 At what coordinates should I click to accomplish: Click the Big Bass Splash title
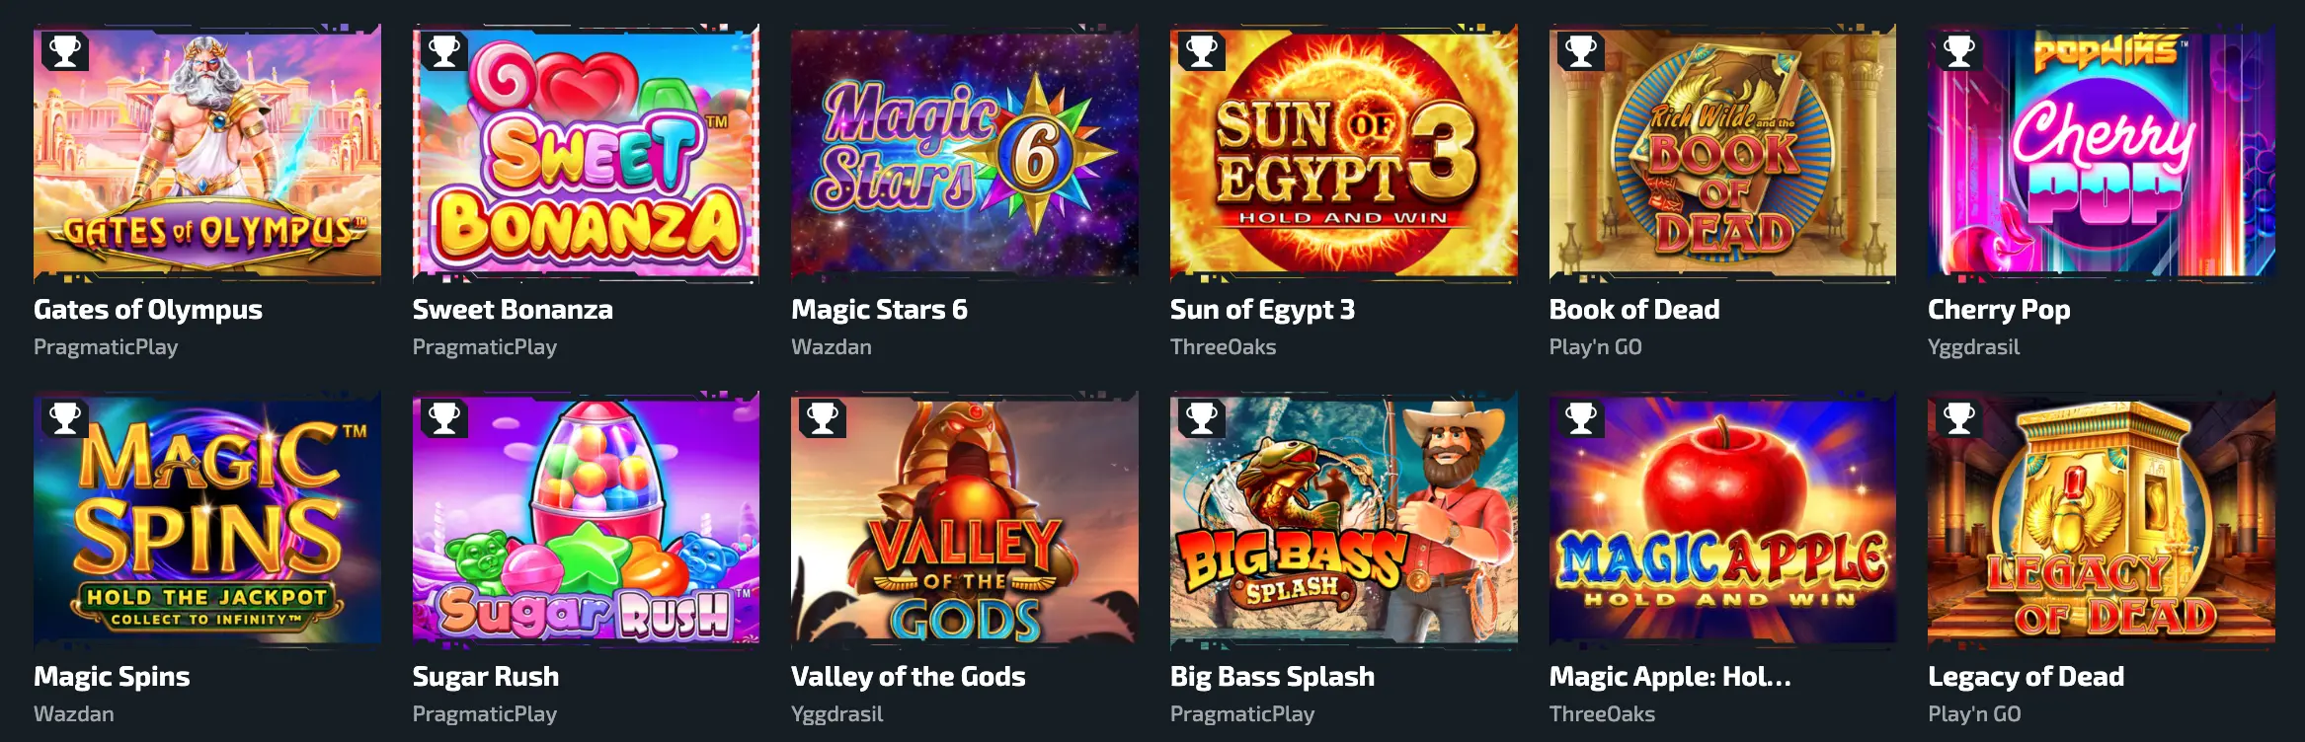(x=1272, y=677)
